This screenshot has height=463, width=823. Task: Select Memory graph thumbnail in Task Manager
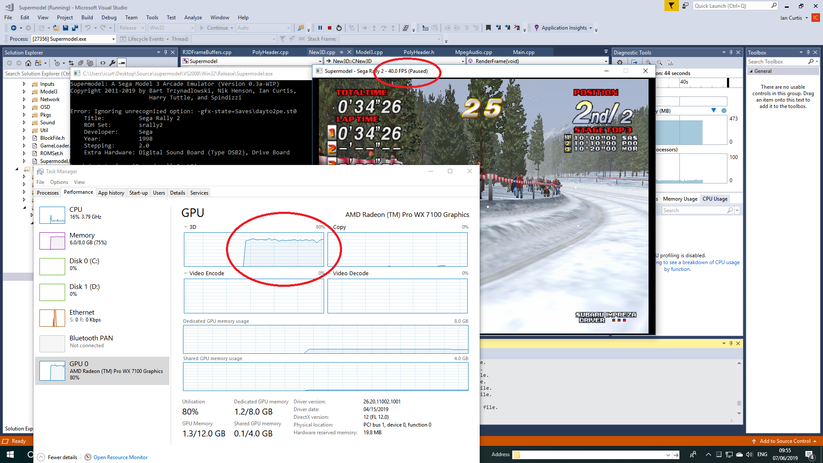click(x=52, y=241)
